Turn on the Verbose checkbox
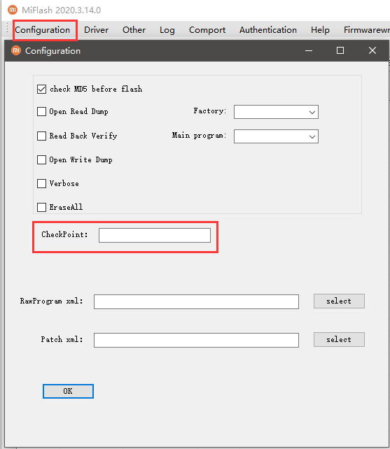The image size is (390, 449). 41,183
